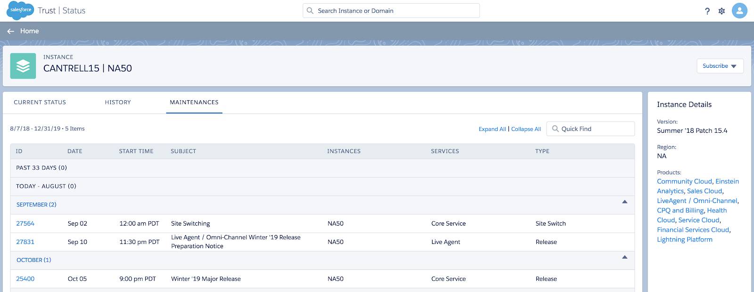Focus the Quick Find input
The image size is (754, 292).
pyautogui.click(x=590, y=129)
